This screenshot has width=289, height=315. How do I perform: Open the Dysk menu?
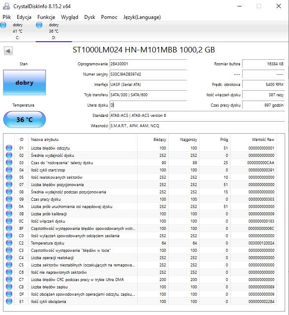click(x=89, y=17)
